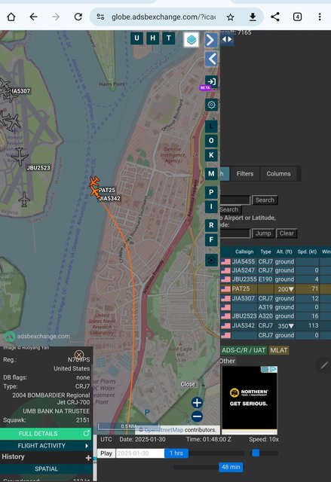This screenshot has height=482, width=331.
Task: Open site info icon beside URL
Action: pyautogui.click(x=100, y=17)
